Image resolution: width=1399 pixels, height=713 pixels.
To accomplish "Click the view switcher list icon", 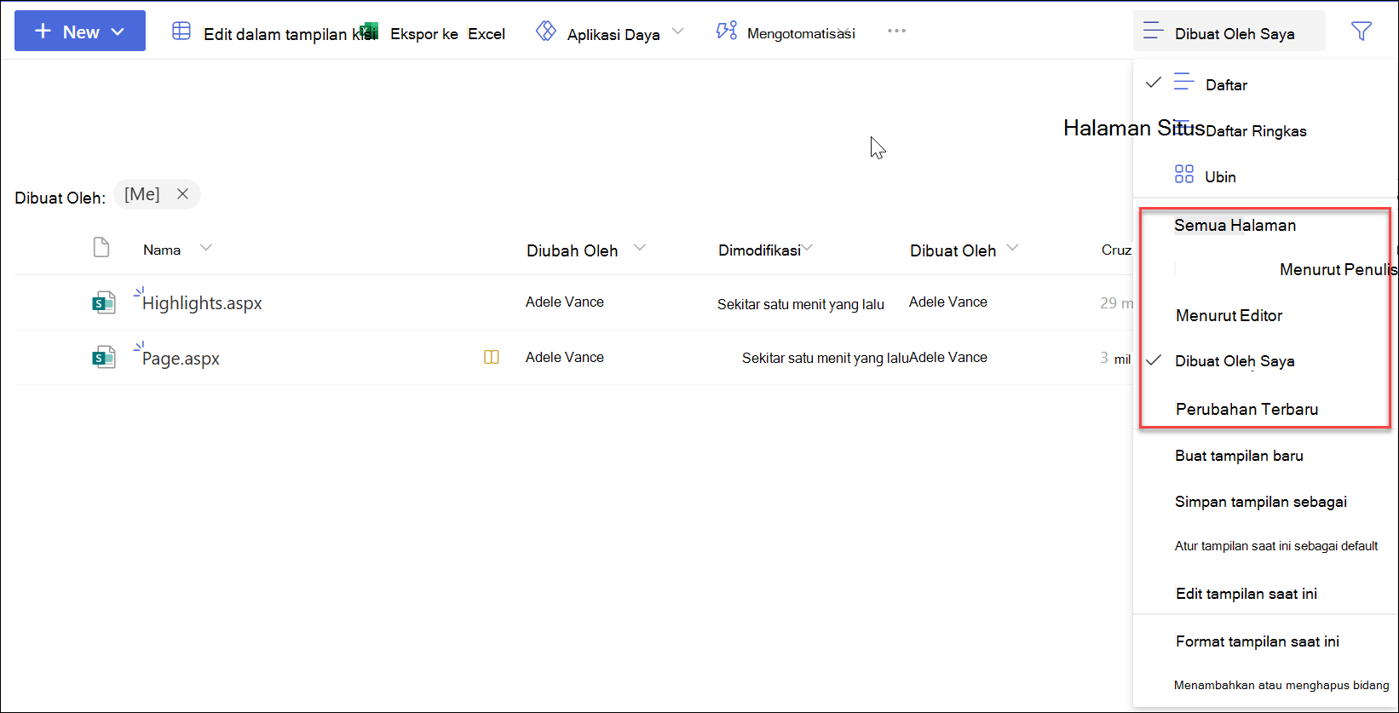I will coord(1154,32).
